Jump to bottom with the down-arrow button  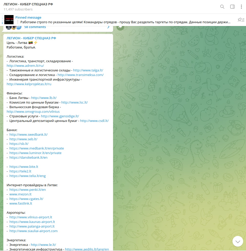point(238,241)
